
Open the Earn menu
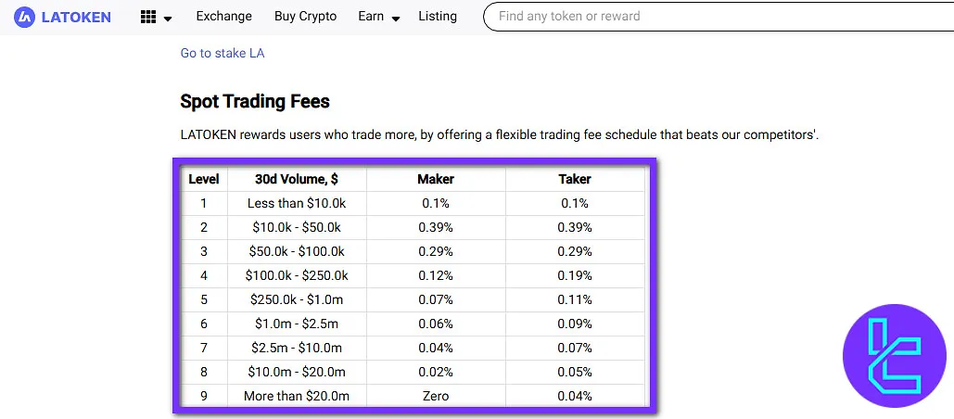click(371, 16)
